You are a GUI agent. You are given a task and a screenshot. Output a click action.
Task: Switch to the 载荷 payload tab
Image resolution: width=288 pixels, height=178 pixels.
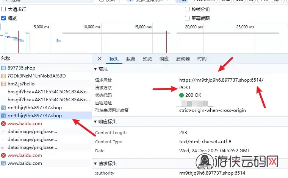(131, 59)
